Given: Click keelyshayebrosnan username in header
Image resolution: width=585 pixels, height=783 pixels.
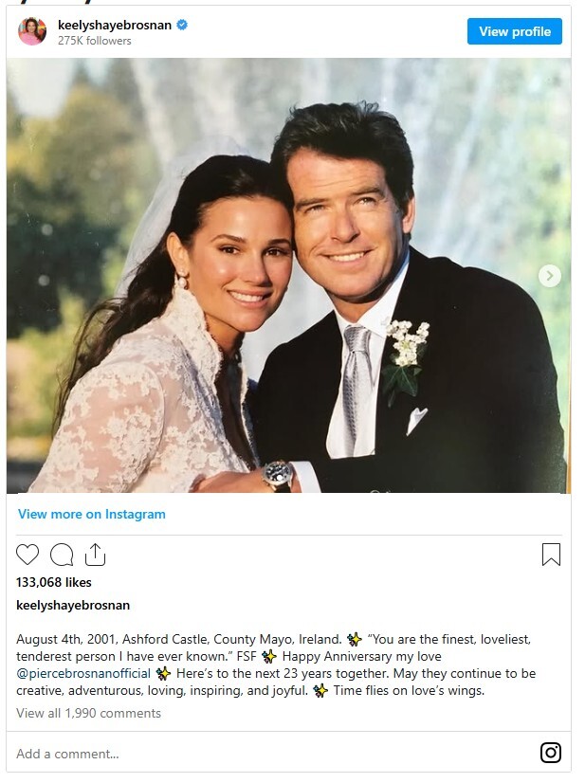Looking at the screenshot, I should click(115, 25).
